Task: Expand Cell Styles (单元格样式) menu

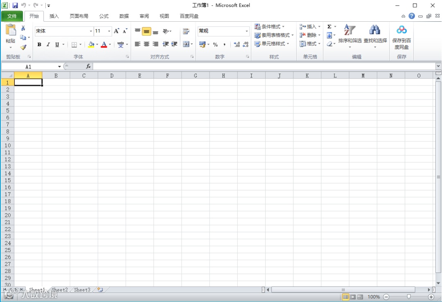Action: pos(272,44)
